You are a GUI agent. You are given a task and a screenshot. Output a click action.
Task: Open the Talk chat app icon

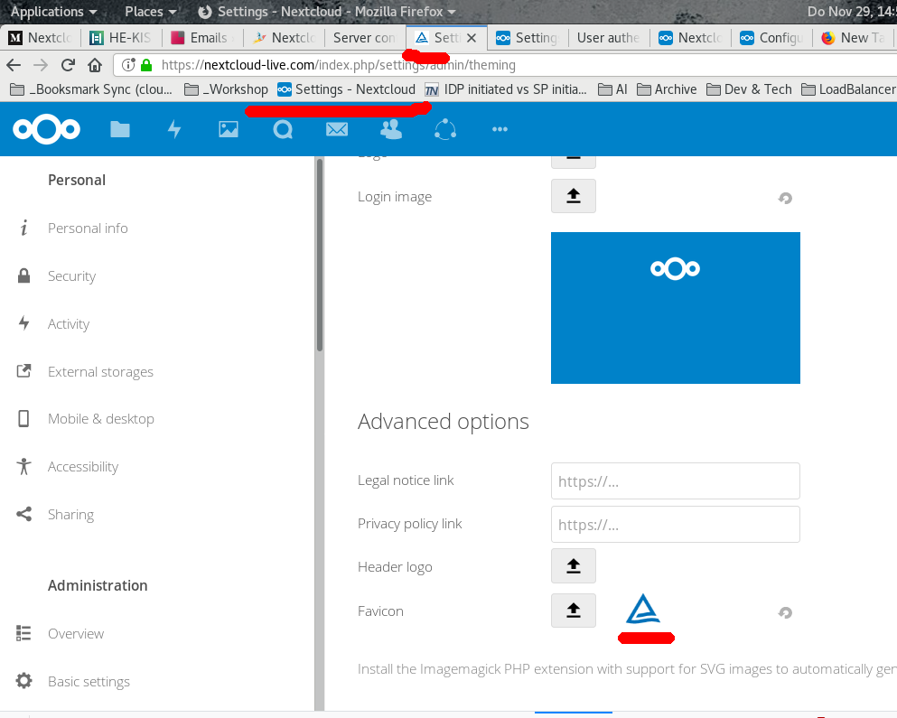(283, 129)
